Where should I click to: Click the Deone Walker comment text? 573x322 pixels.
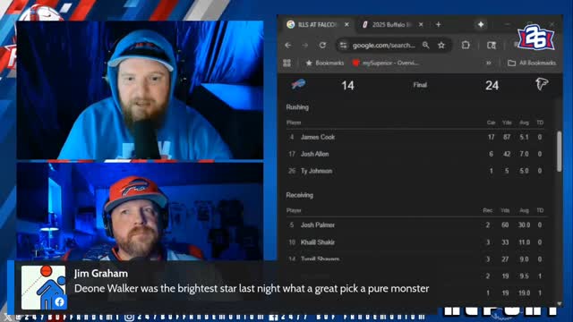click(252, 288)
